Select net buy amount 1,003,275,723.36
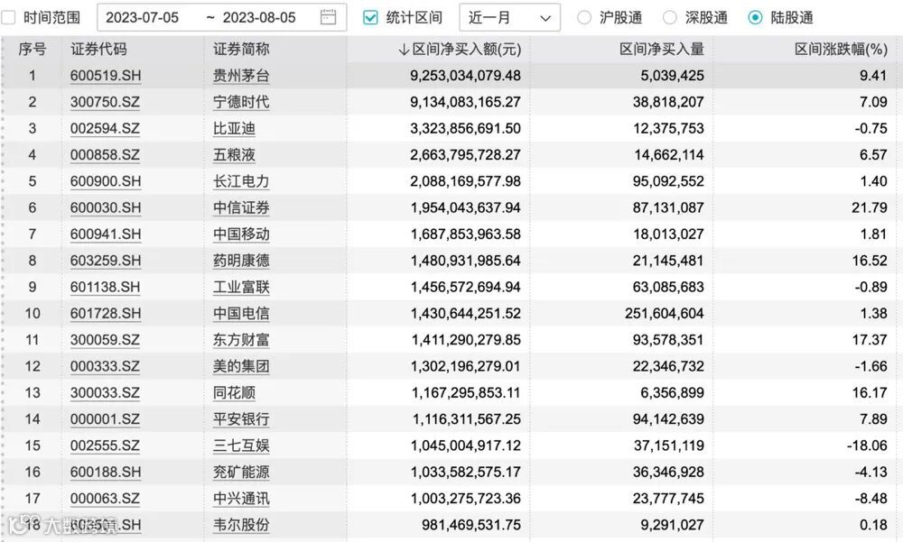 point(465,500)
